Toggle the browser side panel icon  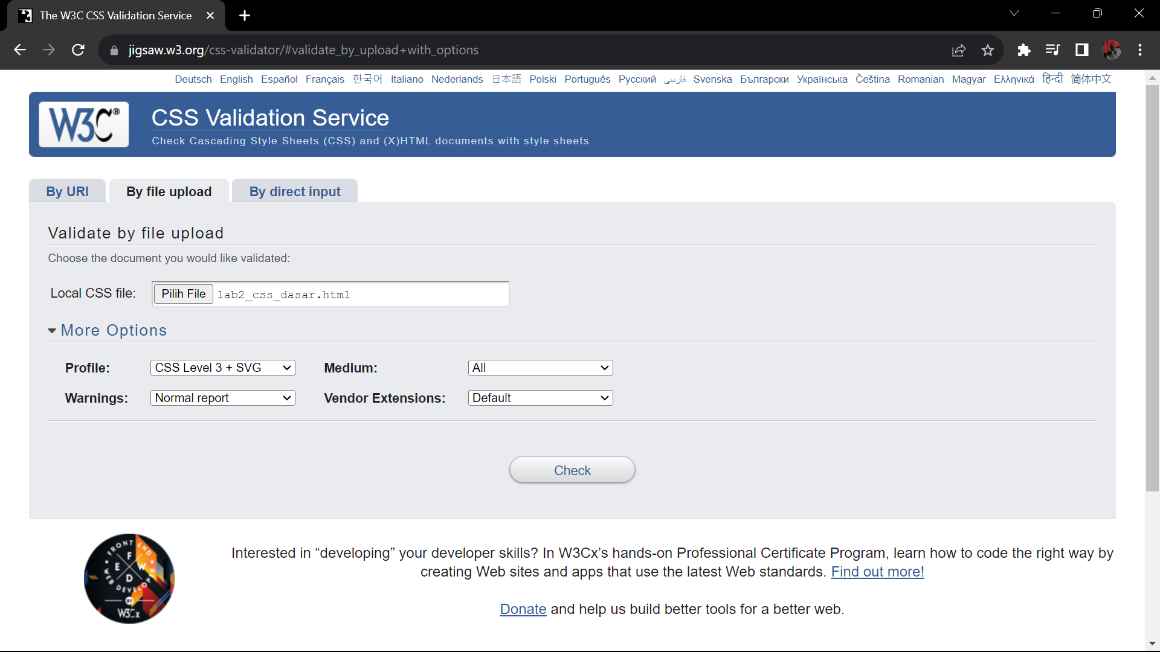tap(1081, 50)
